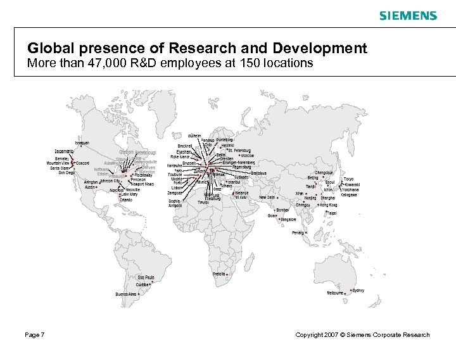Click the 'Melbourne' map label
The height and width of the screenshot is (342, 456).
coord(335,293)
